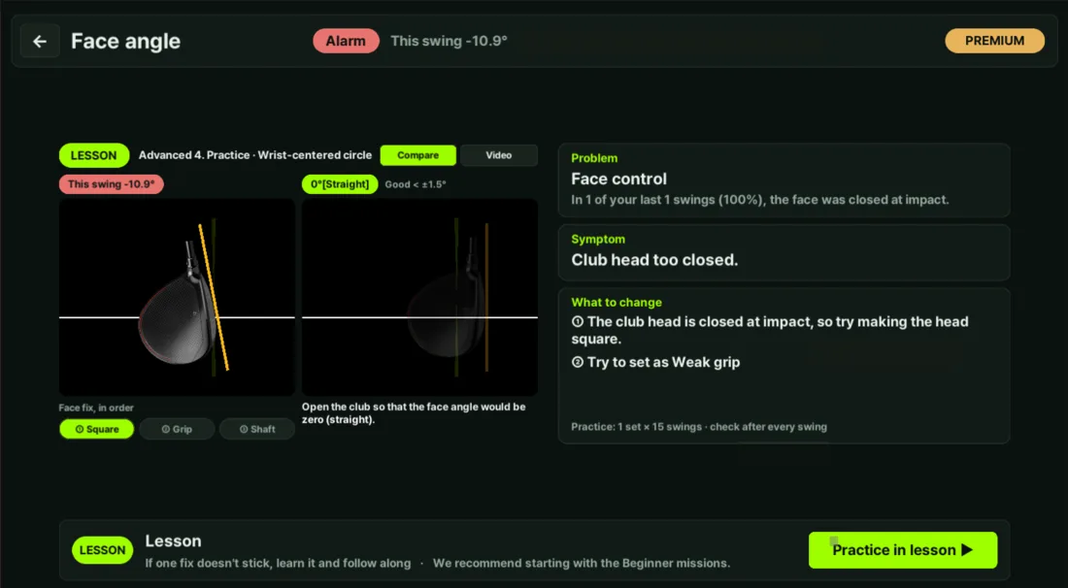Open the straight face reference image
Screen dimensions: 1068x588
419,297
